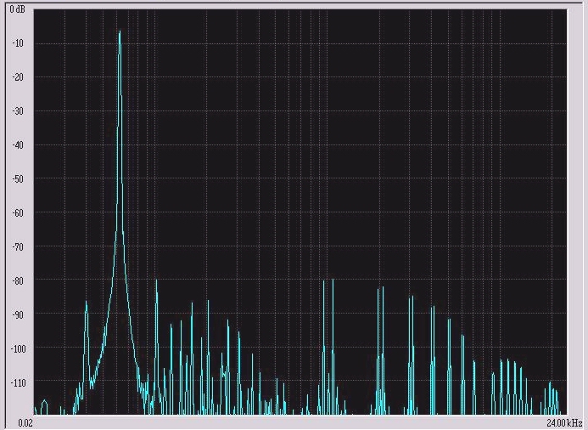Click the -110 axis label

pos(18,382)
